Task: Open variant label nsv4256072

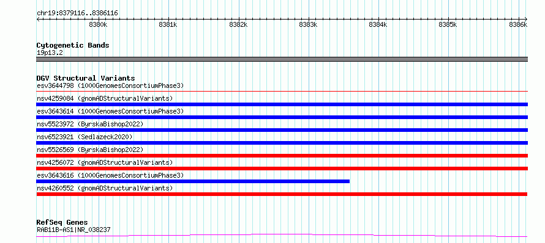Action: pos(105,162)
